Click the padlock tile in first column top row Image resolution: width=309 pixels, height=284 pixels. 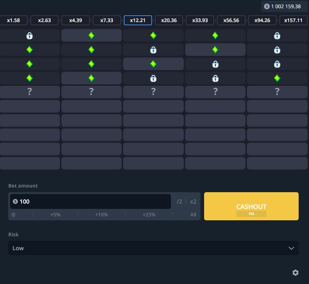tap(30, 36)
